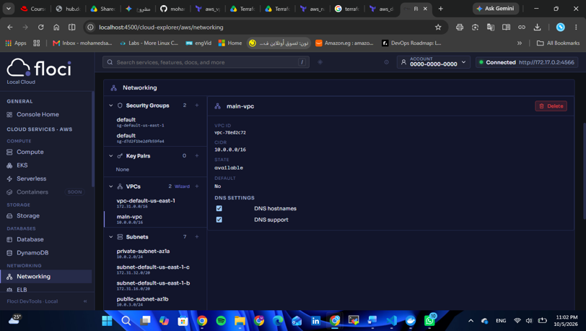Open the VPC Wizard link
The height and width of the screenshot is (331, 586).
point(182,186)
